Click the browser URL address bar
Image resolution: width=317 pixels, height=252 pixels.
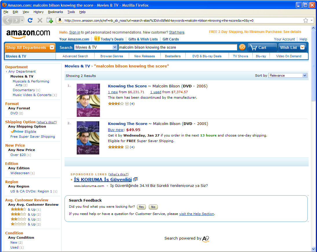tap(182, 21)
